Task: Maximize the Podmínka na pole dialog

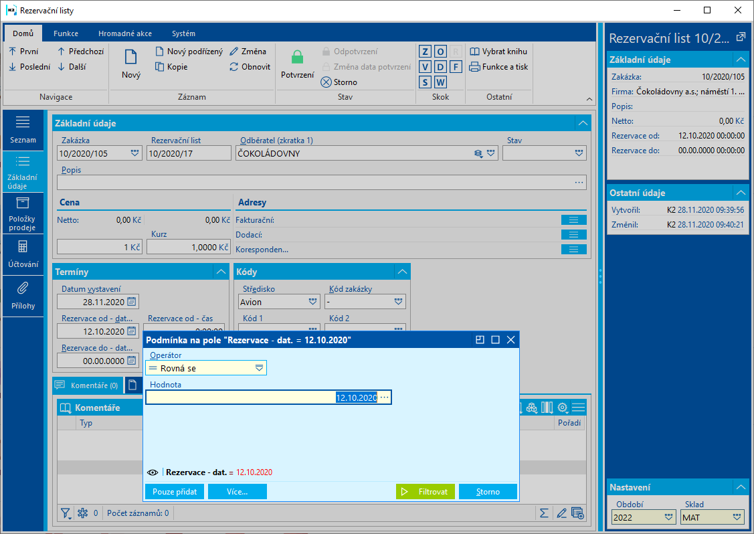Action: pos(495,340)
